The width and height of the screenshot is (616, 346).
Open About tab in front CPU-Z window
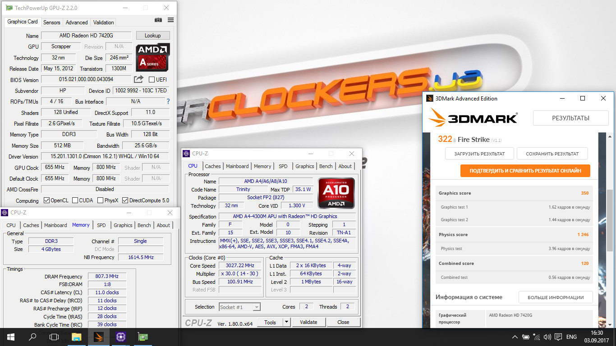(345, 166)
